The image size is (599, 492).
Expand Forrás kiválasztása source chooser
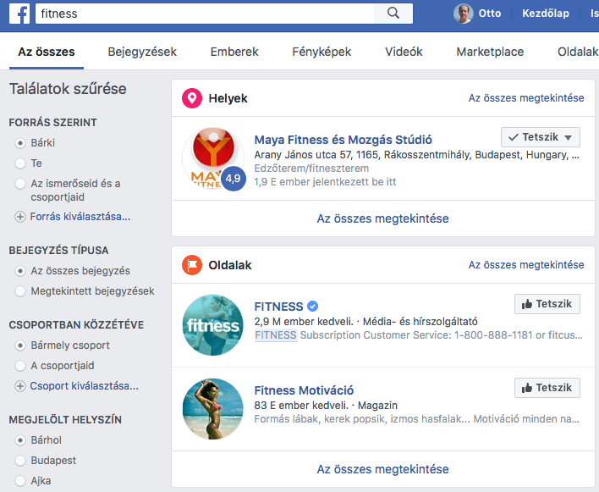[80, 217]
